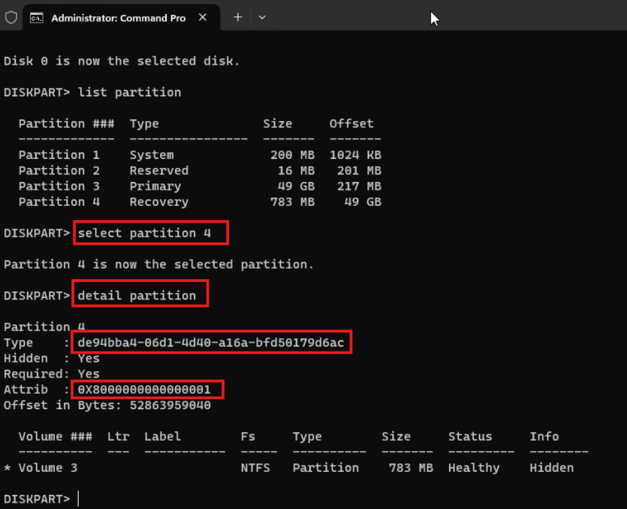Click "Disk 0 is now the selected disk" line
This screenshot has width=627, height=509.
pos(122,61)
